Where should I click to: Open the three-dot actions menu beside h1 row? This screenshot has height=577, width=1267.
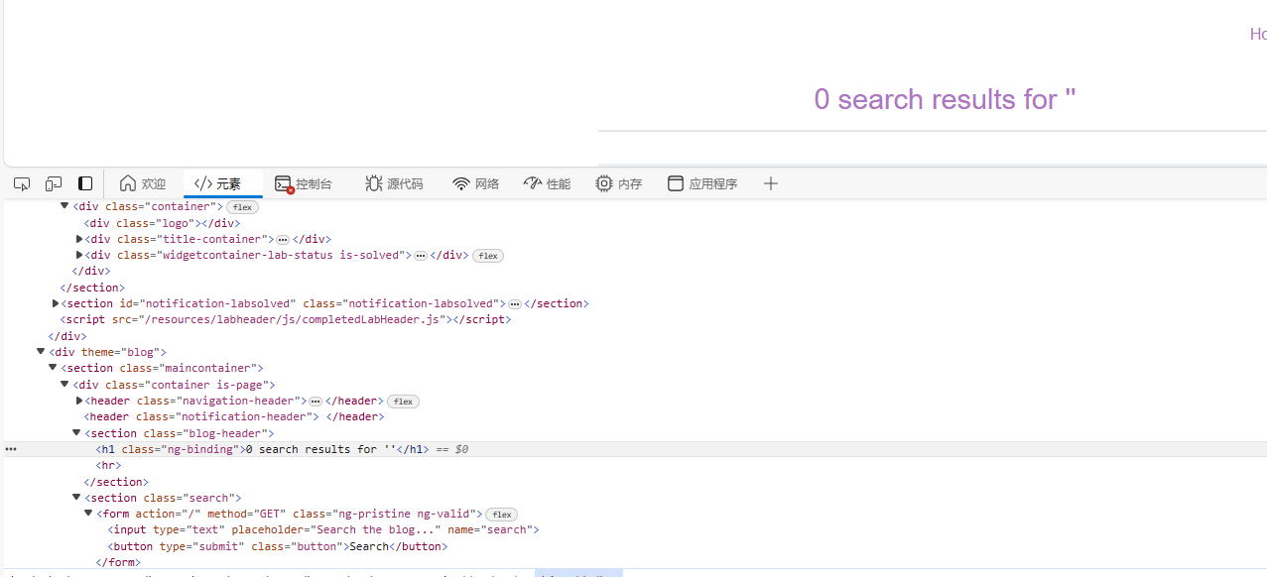tap(11, 449)
